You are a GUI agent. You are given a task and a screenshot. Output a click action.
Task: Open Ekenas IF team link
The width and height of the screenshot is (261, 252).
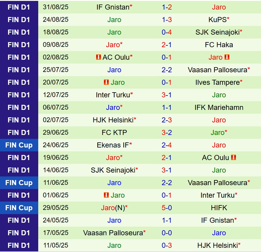coord(113,145)
